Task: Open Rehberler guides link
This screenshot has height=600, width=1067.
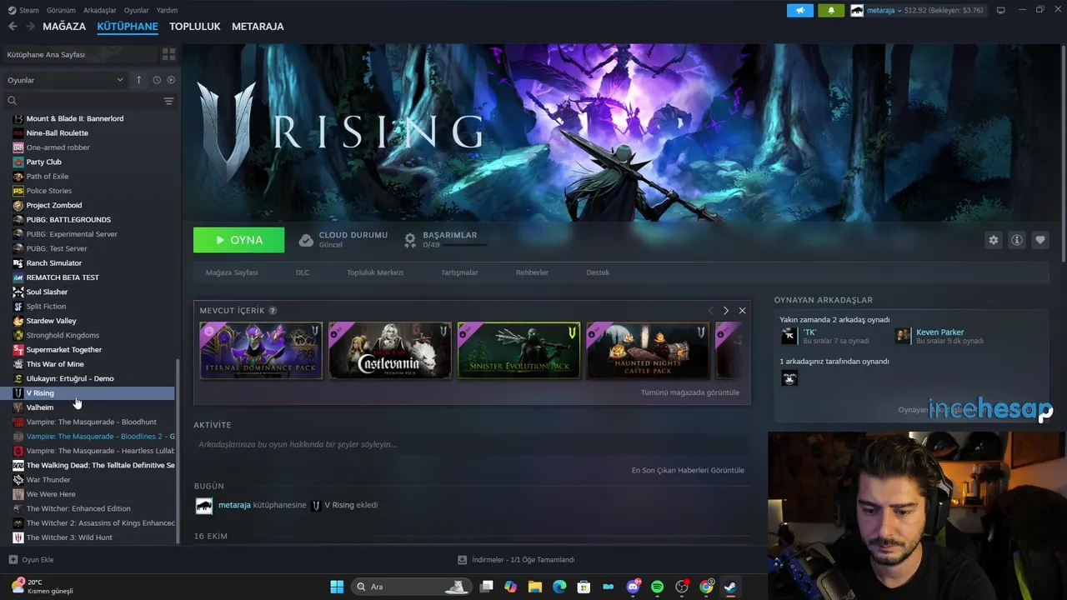Action: 532,272
